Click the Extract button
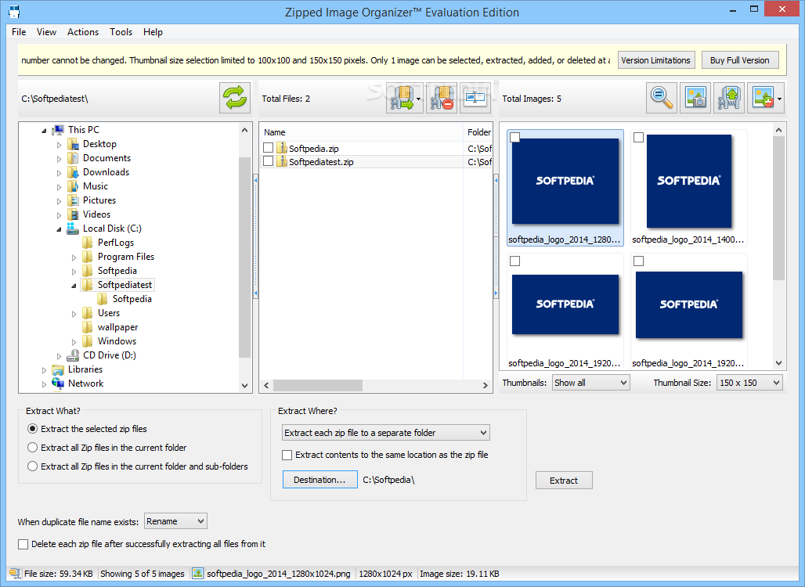Viewport: 805px width, 587px height. (x=564, y=481)
